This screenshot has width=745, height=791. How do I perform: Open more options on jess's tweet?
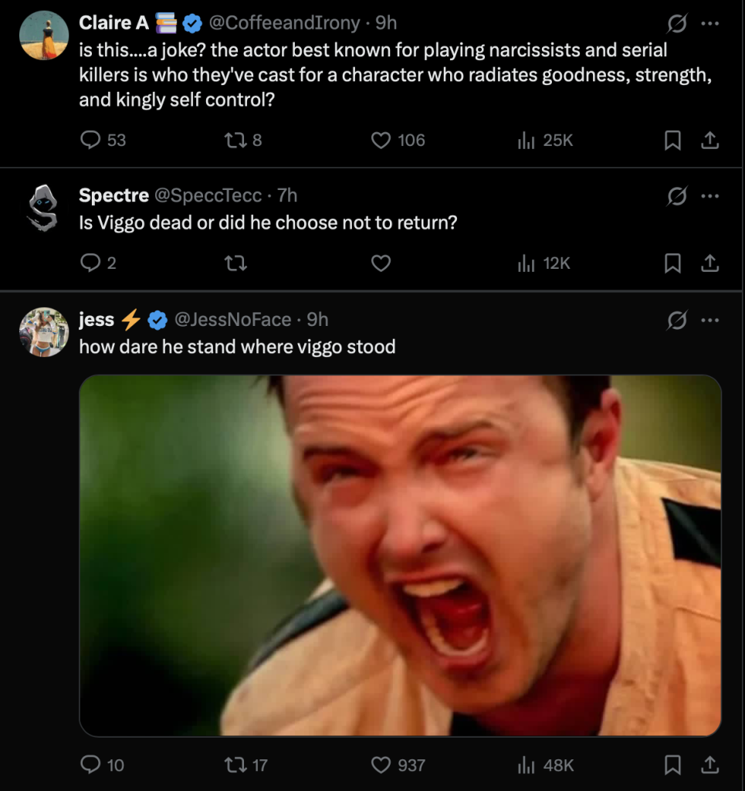[709, 319]
